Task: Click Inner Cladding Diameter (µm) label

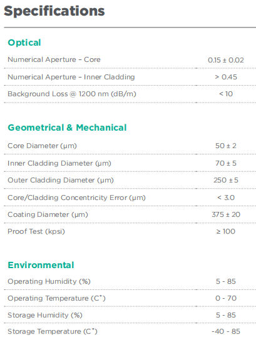Action: [59, 163]
